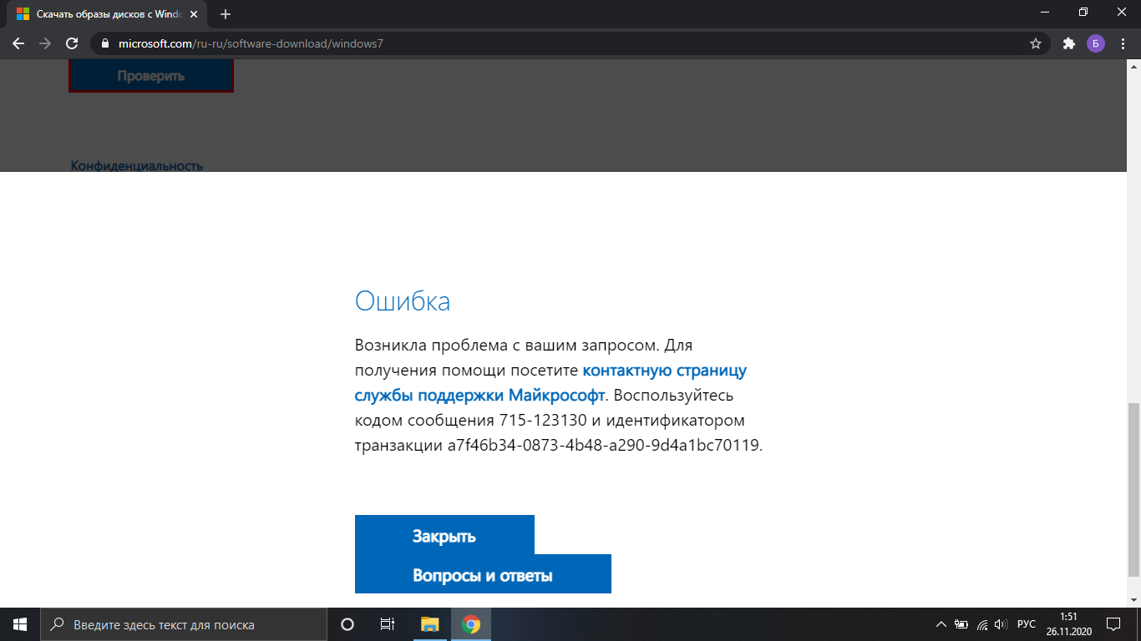Show hidden system tray icons
1141x641 pixels.
941,624
